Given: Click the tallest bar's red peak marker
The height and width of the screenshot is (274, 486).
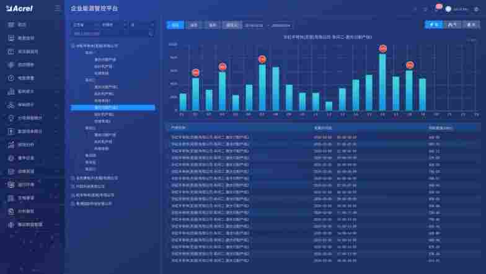Looking at the screenshot, I should tap(382, 48).
